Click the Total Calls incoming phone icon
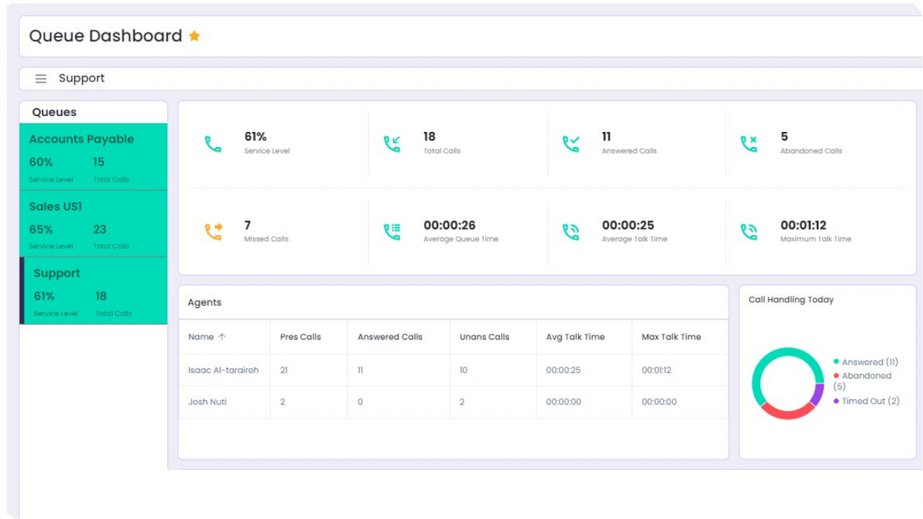 coord(392,144)
